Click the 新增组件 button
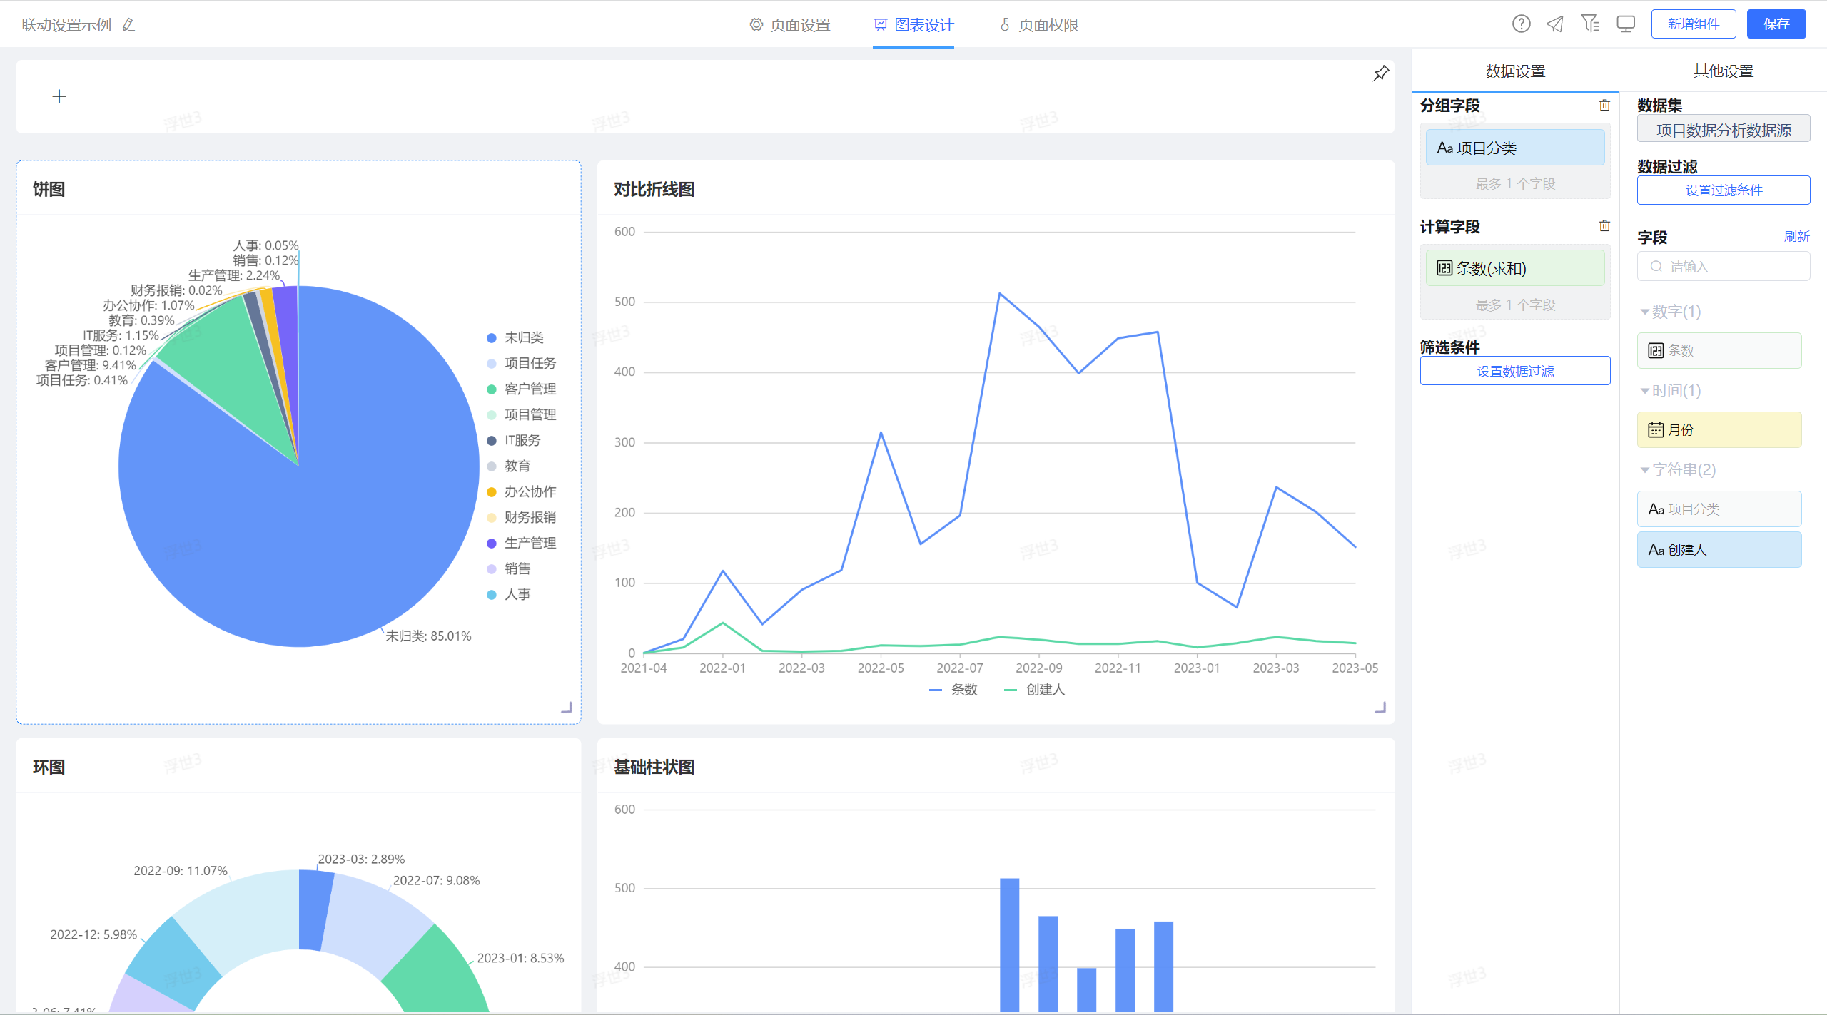Screen dimensions: 1827x1015 click(1693, 24)
